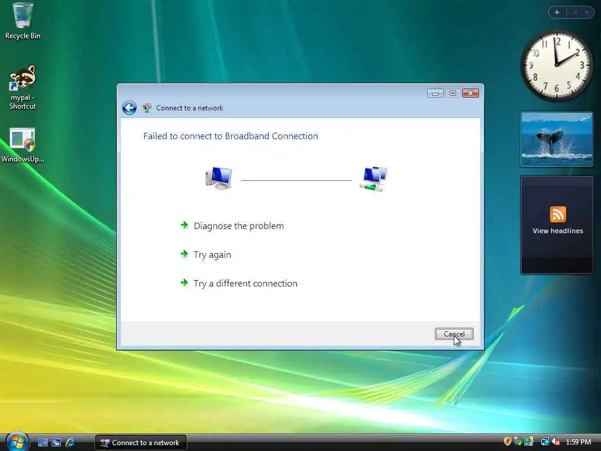Click the Cancel button in the dialog
This screenshot has width=601, height=451.
[454, 334]
